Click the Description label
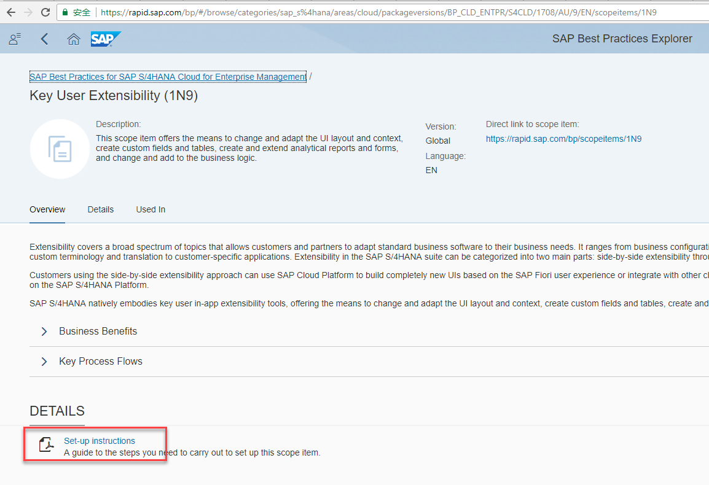This screenshot has width=709, height=485. click(119, 124)
